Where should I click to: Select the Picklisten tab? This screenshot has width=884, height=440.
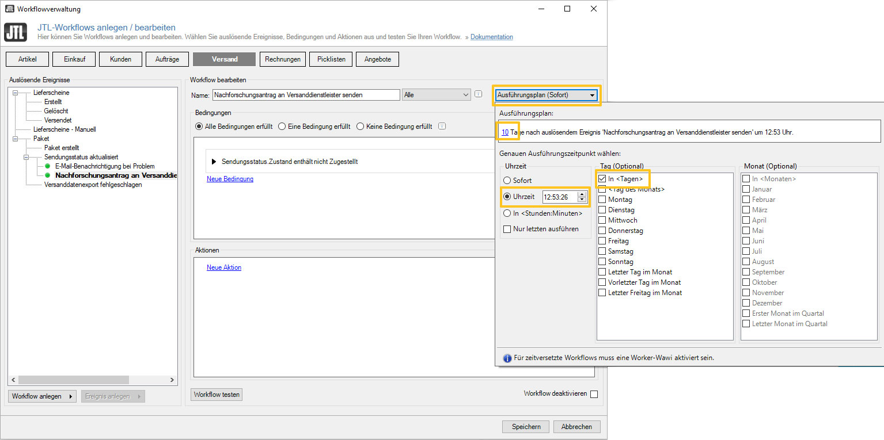pos(331,59)
